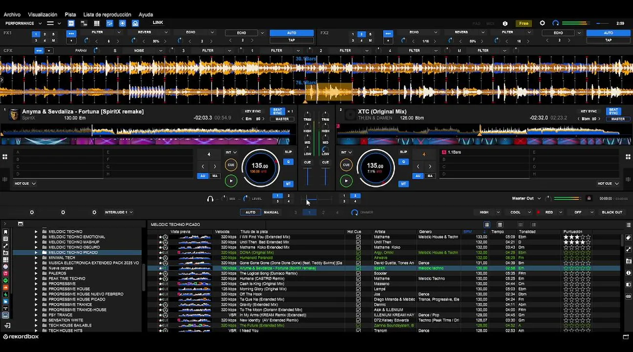Toggle the mixer panel icon in toolbar
Viewport: 633px width, 352px height.
(109, 23)
